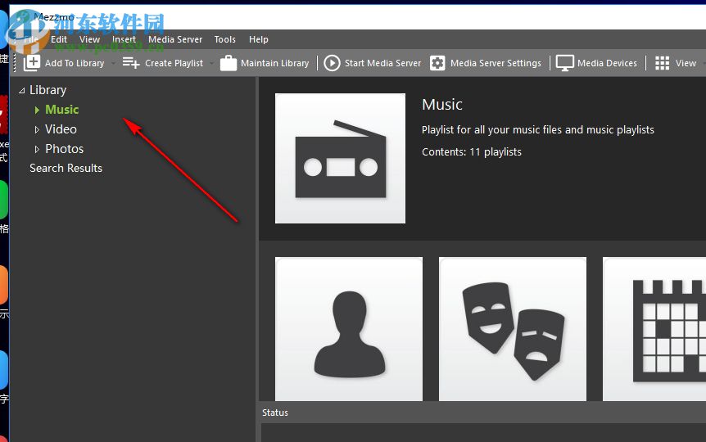The width and height of the screenshot is (706, 442).
Task: Open the theater masks genre tile
Action: [x=513, y=329]
